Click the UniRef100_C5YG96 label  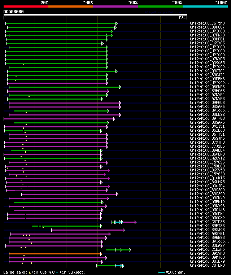pyautogui.click(x=207, y=162)
